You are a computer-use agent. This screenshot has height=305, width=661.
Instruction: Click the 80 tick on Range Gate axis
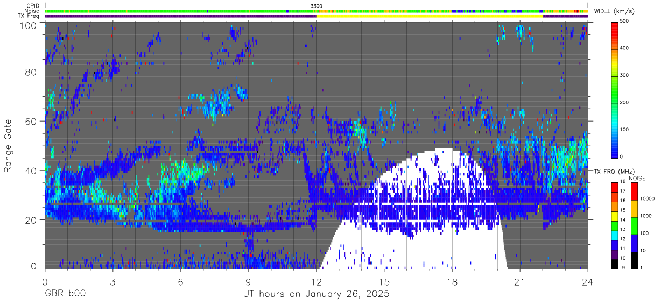32,73
